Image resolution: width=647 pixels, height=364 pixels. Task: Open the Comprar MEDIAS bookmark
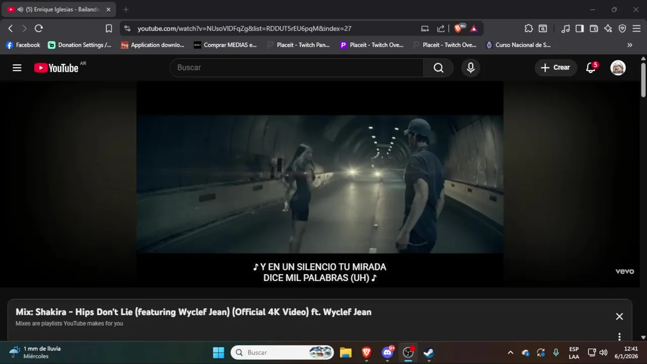pos(225,45)
